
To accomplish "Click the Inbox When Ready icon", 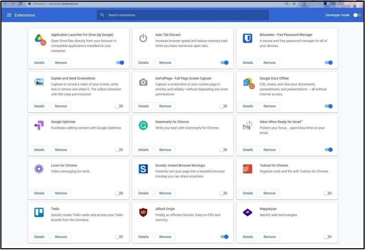I will point(247,125).
